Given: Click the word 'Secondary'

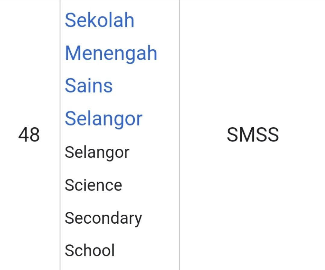Looking at the screenshot, I should (103, 218).
